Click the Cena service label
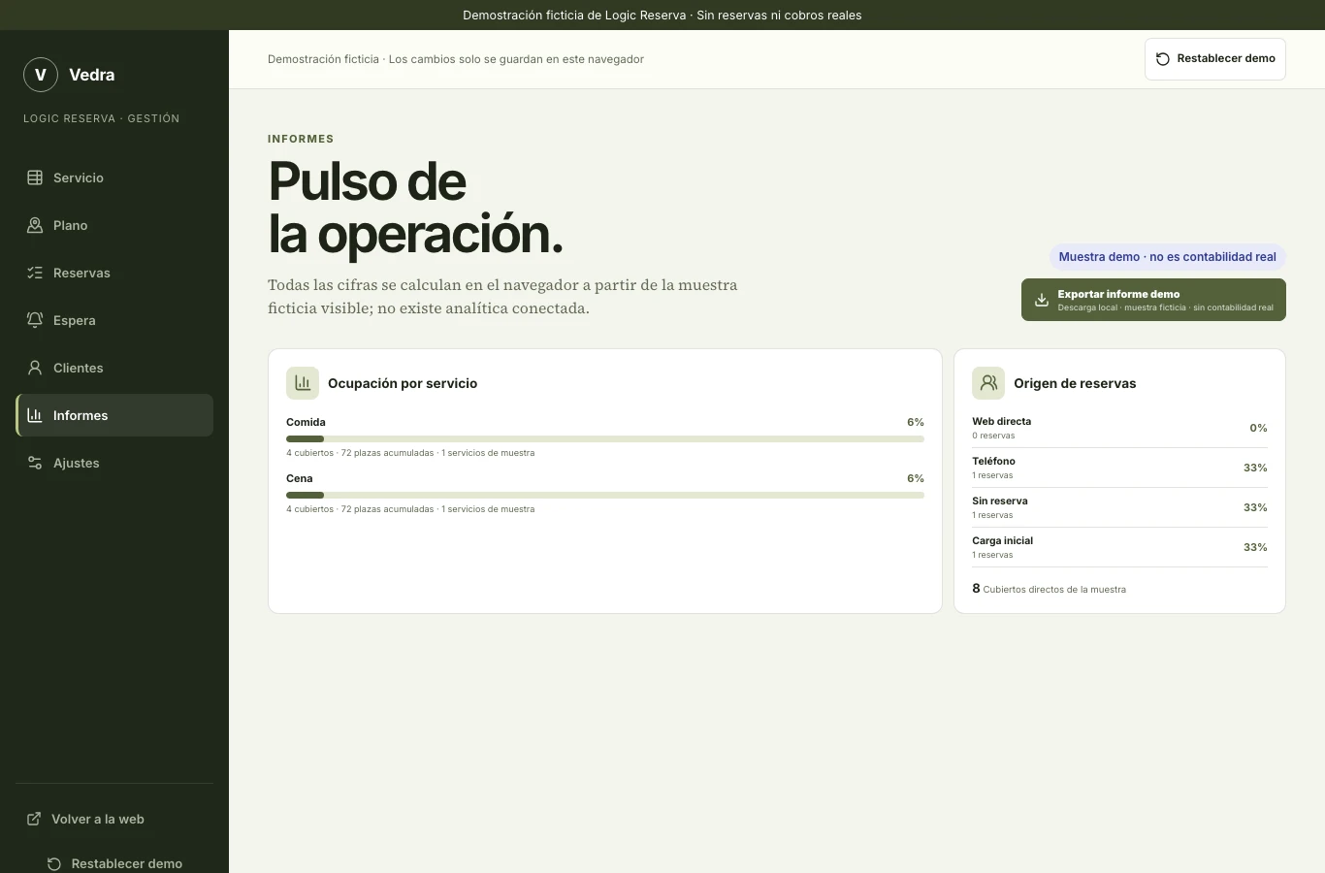 pos(300,478)
